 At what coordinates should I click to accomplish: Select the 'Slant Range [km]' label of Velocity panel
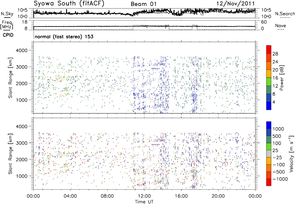tap(10, 154)
